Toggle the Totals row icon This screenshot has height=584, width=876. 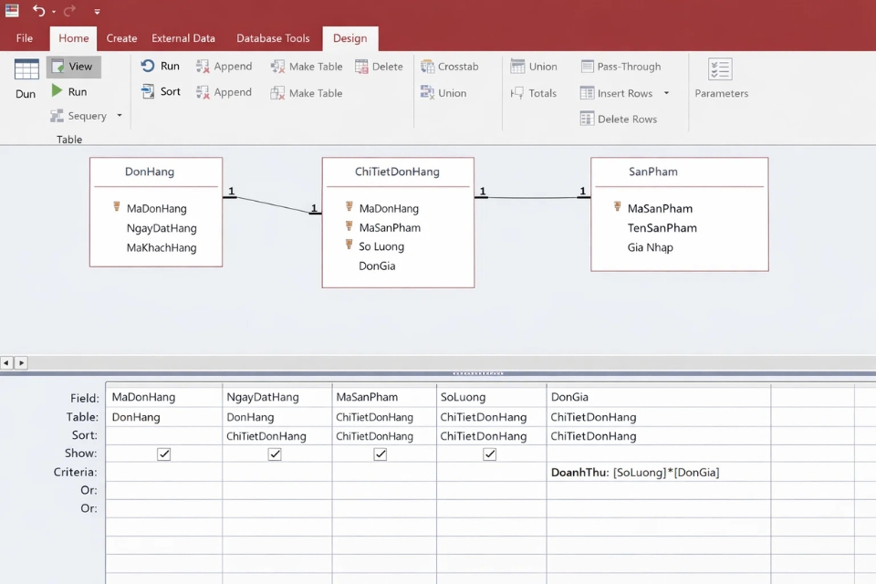pos(517,93)
